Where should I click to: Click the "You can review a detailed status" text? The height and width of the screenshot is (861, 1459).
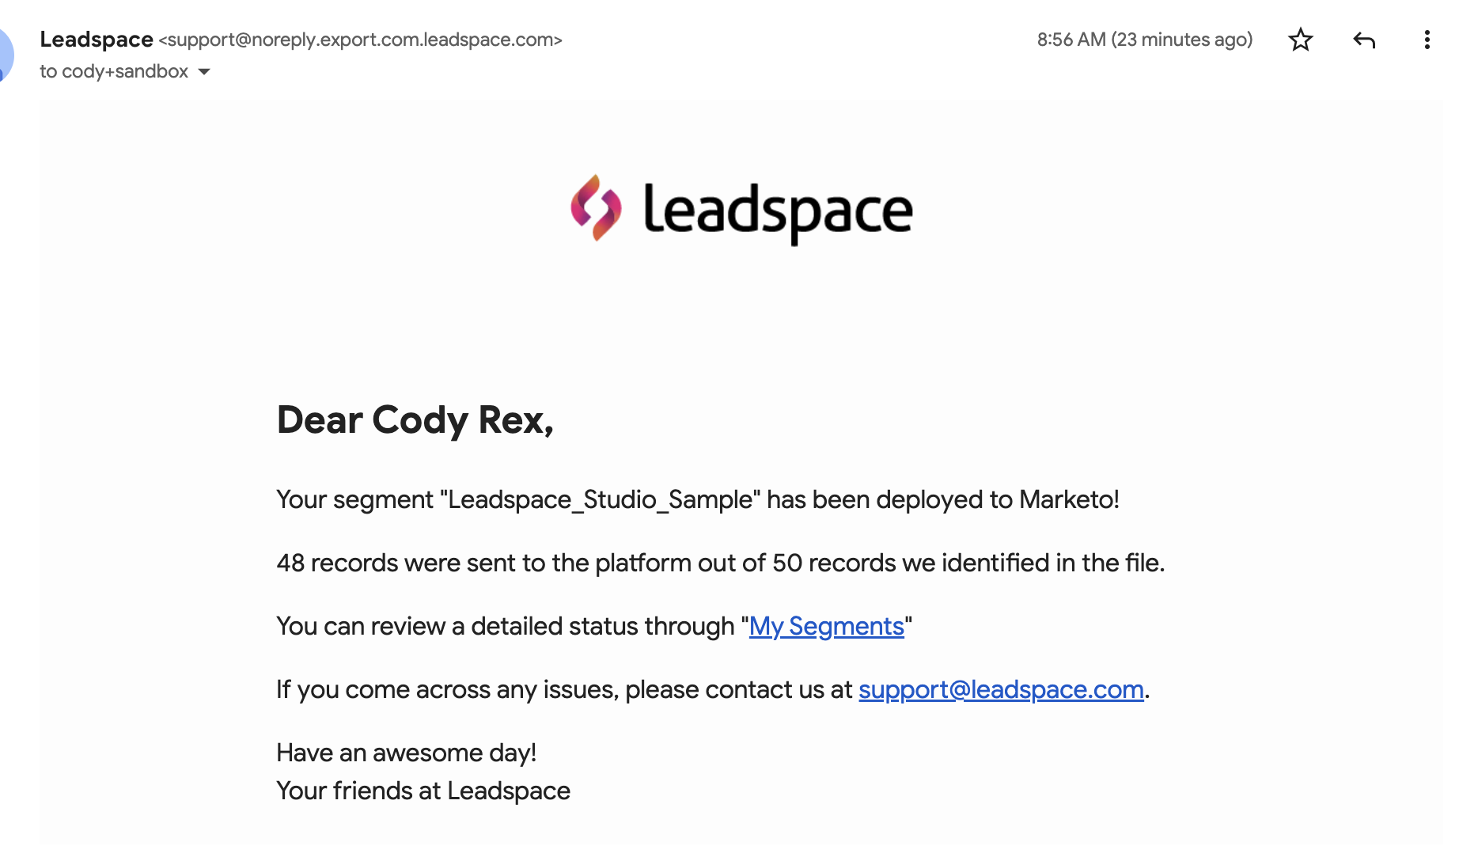(x=508, y=626)
